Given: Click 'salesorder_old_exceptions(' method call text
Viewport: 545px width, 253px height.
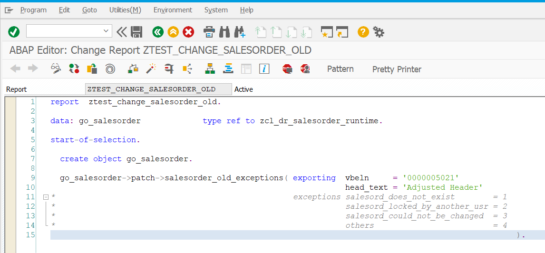Looking at the screenshot, I should (x=227, y=178).
